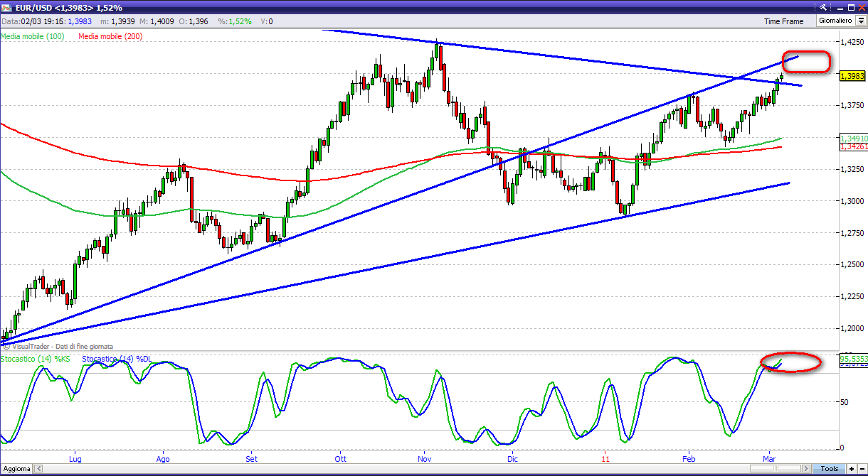Click the Aggiorna button
Viewport: 868px width, 476px height.
16,469
